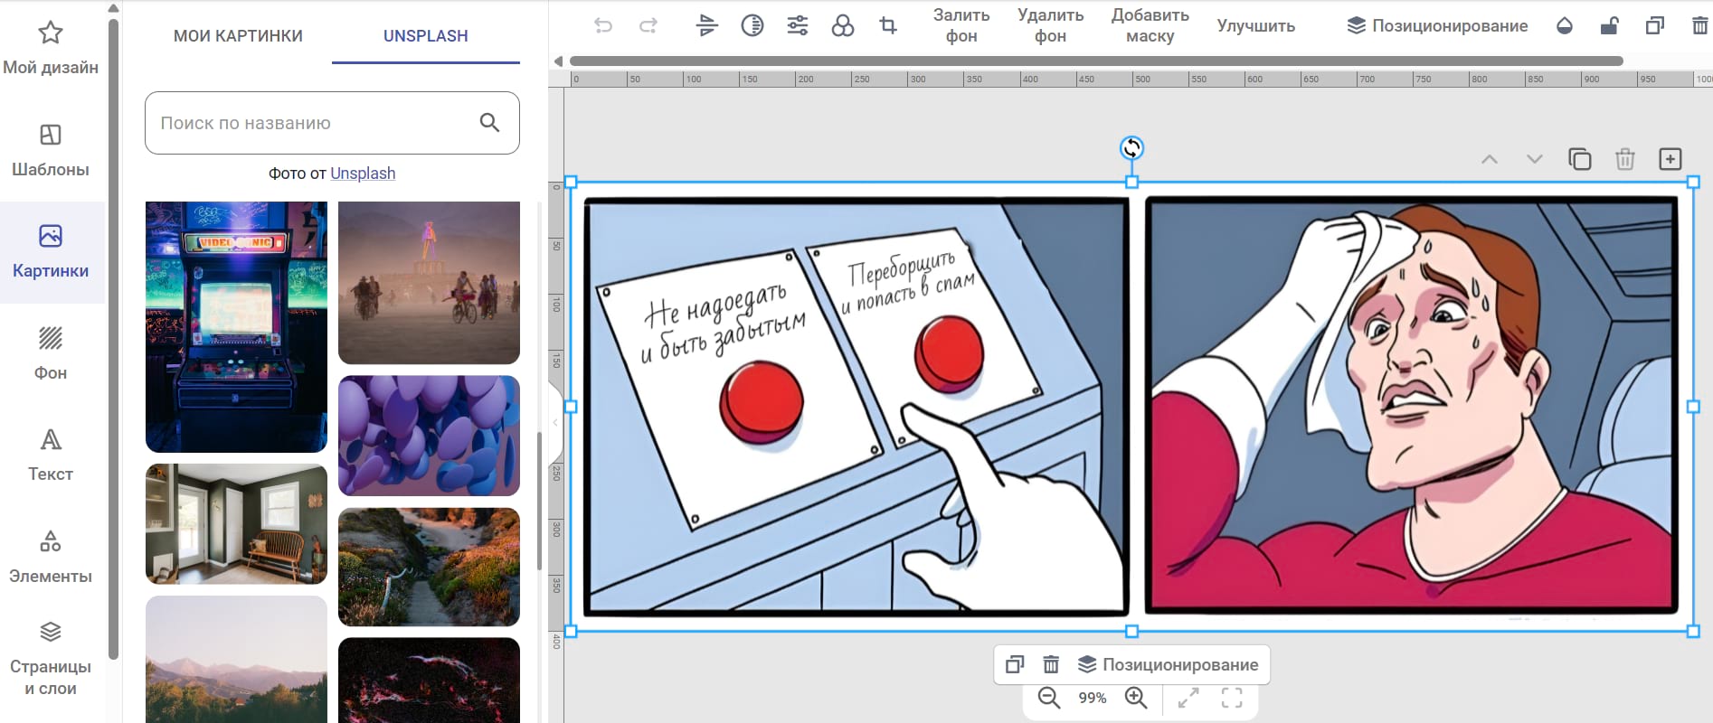Open Позиционирование in the top toolbar
The image size is (1713, 723).
tap(1437, 26)
